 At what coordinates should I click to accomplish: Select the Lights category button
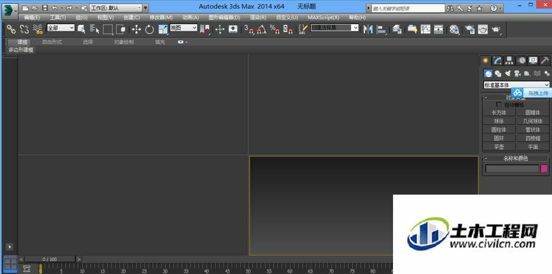(507, 73)
